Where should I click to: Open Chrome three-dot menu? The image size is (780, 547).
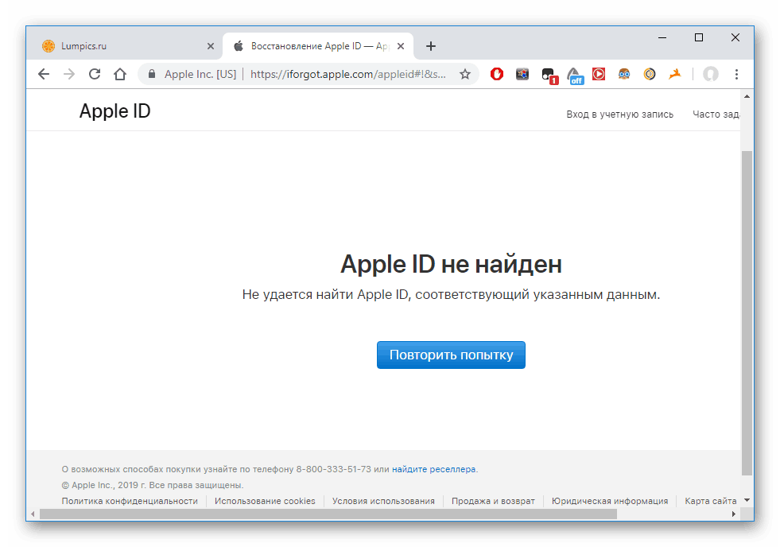pyautogui.click(x=736, y=74)
